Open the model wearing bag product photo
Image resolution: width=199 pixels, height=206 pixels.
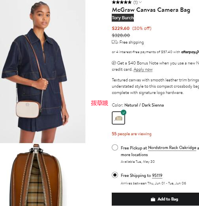pyautogui.click(x=43, y=72)
